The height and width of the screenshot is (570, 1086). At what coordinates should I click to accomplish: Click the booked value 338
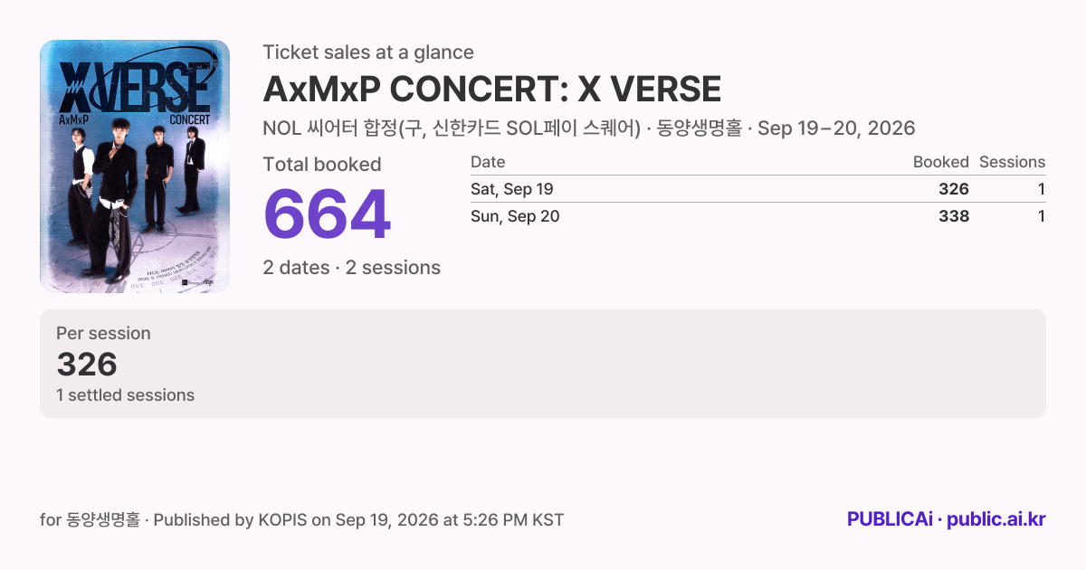click(954, 216)
